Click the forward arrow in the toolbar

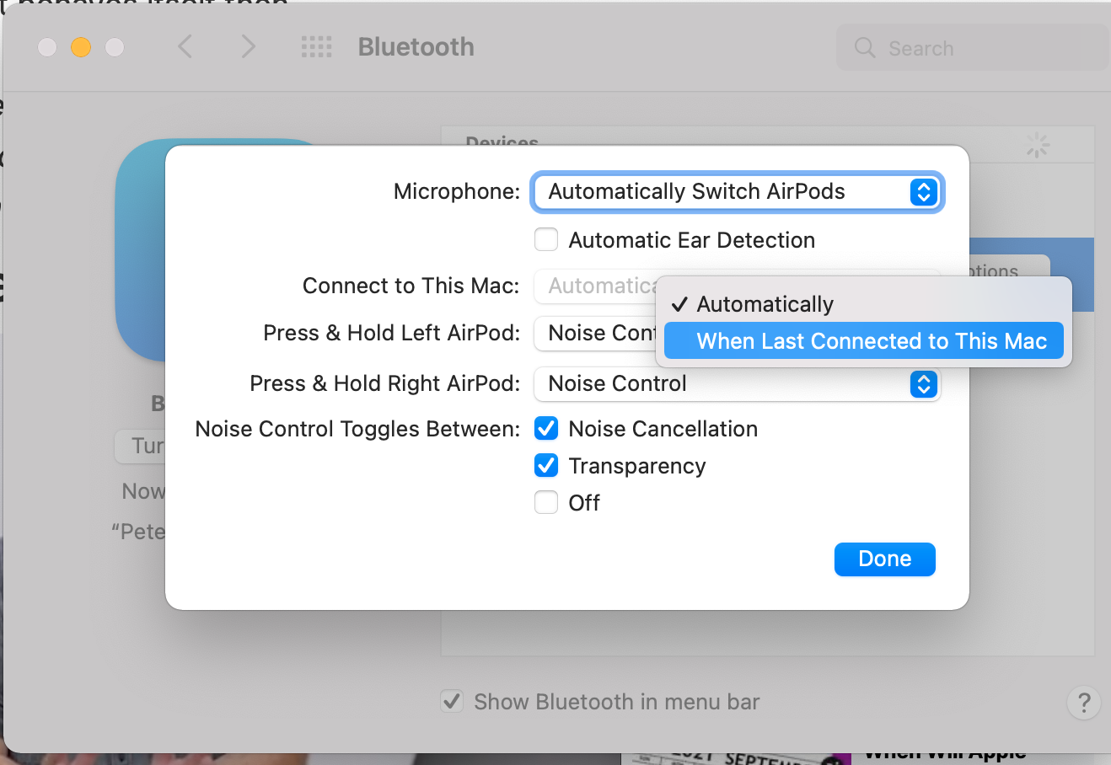click(x=247, y=46)
